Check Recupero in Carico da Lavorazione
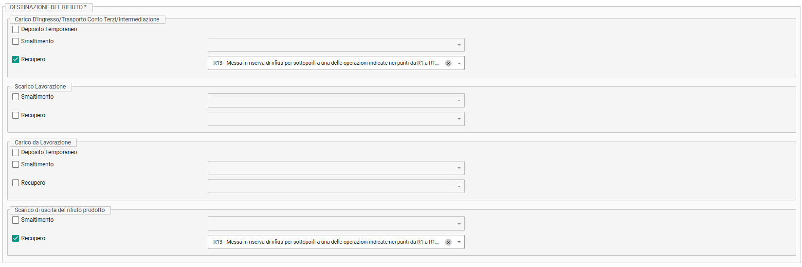Image resolution: width=802 pixels, height=267 pixels. pos(16,183)
